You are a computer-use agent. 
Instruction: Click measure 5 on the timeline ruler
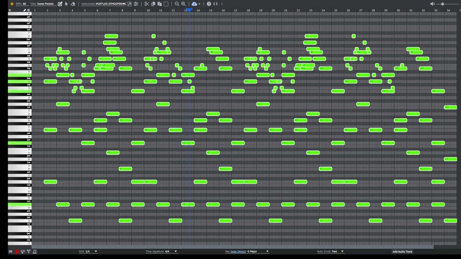pos(85,10)
